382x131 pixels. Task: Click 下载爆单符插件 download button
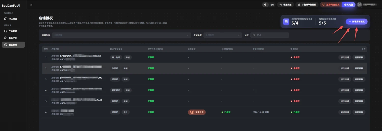point(307,5)
